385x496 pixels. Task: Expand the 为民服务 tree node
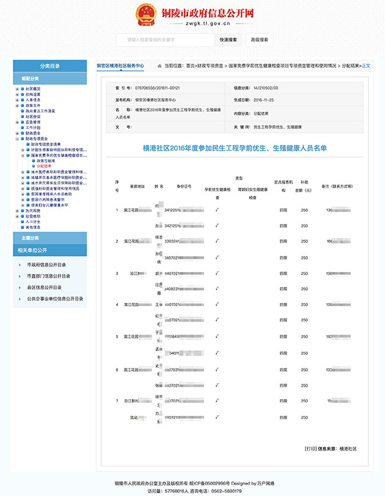[17, 210]
